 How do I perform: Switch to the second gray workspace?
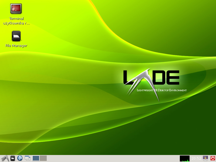43,158
